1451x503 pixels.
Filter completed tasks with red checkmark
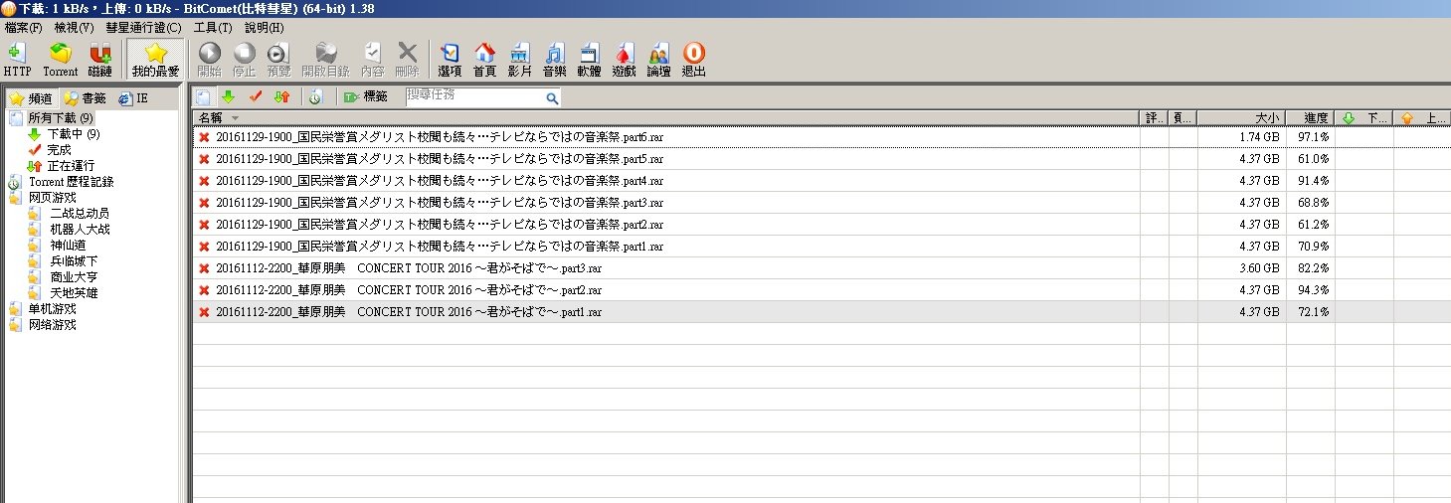256,96
